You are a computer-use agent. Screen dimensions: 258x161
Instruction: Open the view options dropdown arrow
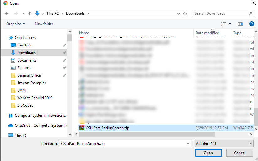click(x=230, y=24)
